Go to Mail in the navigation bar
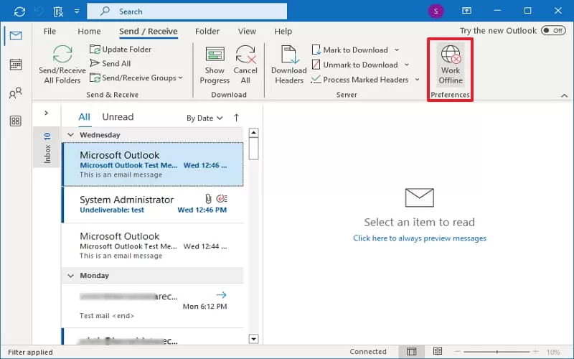Image resolution: width=574 pixels, height=359 pixels. click(x=16, y=35)
